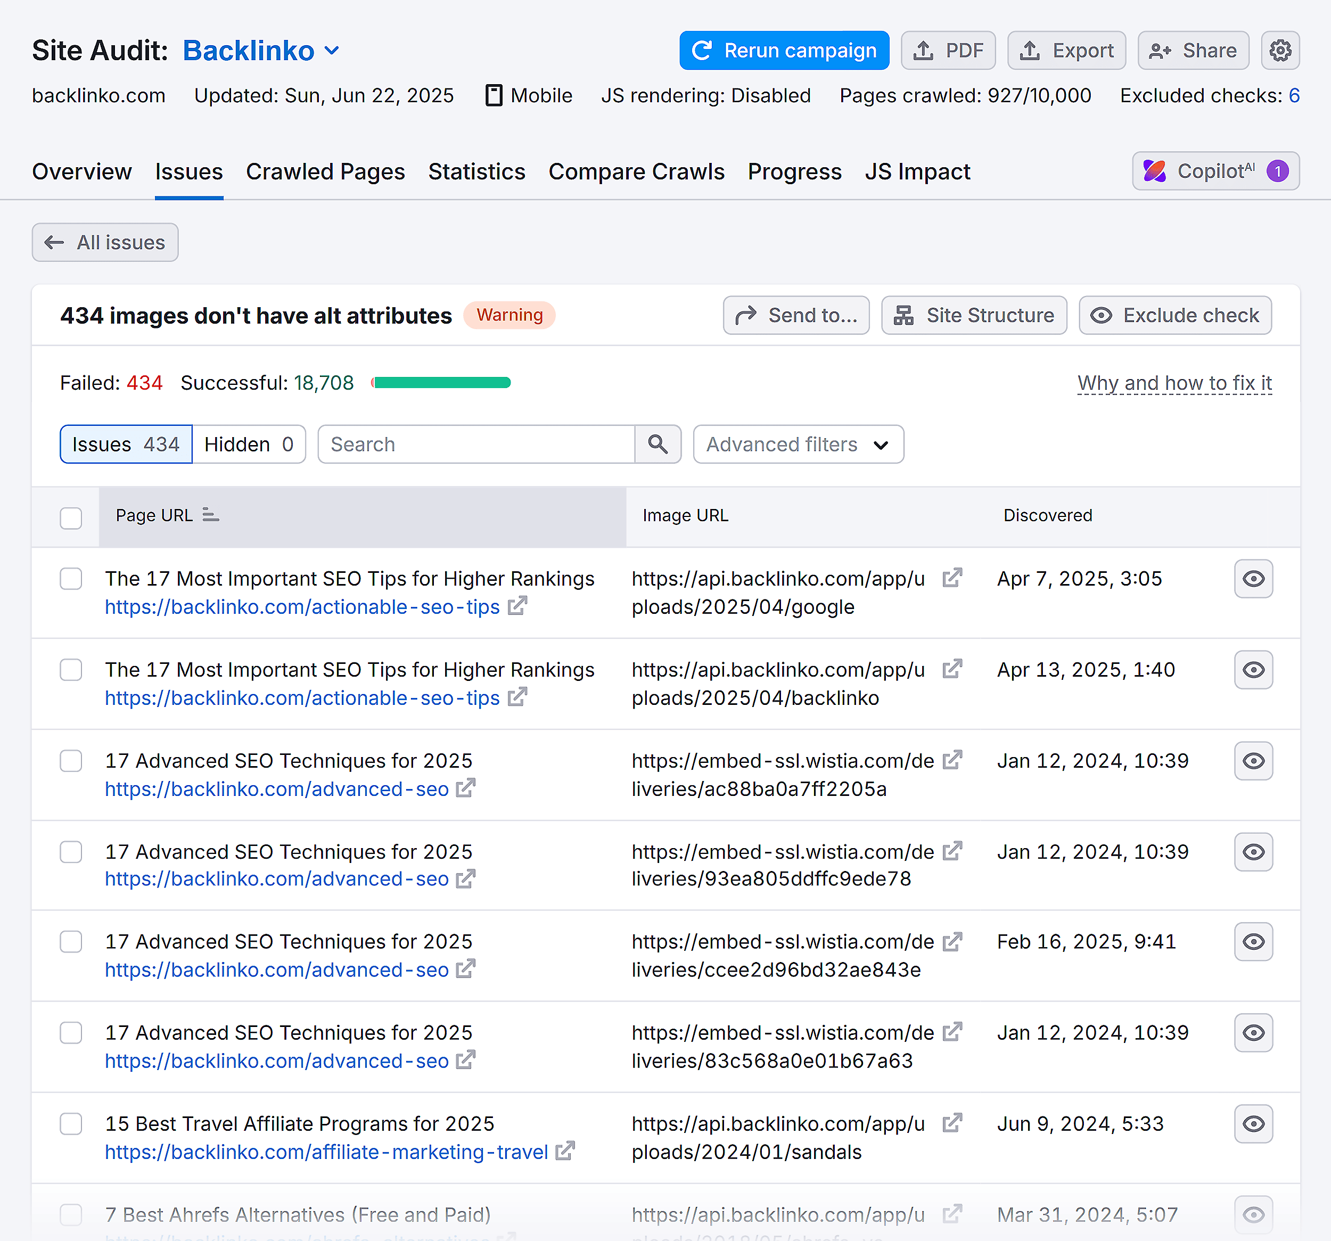The width and height of the screenshot is (1331, 1241).
Task: Go to the Statistics tab
Action: [x=476, y=172]
